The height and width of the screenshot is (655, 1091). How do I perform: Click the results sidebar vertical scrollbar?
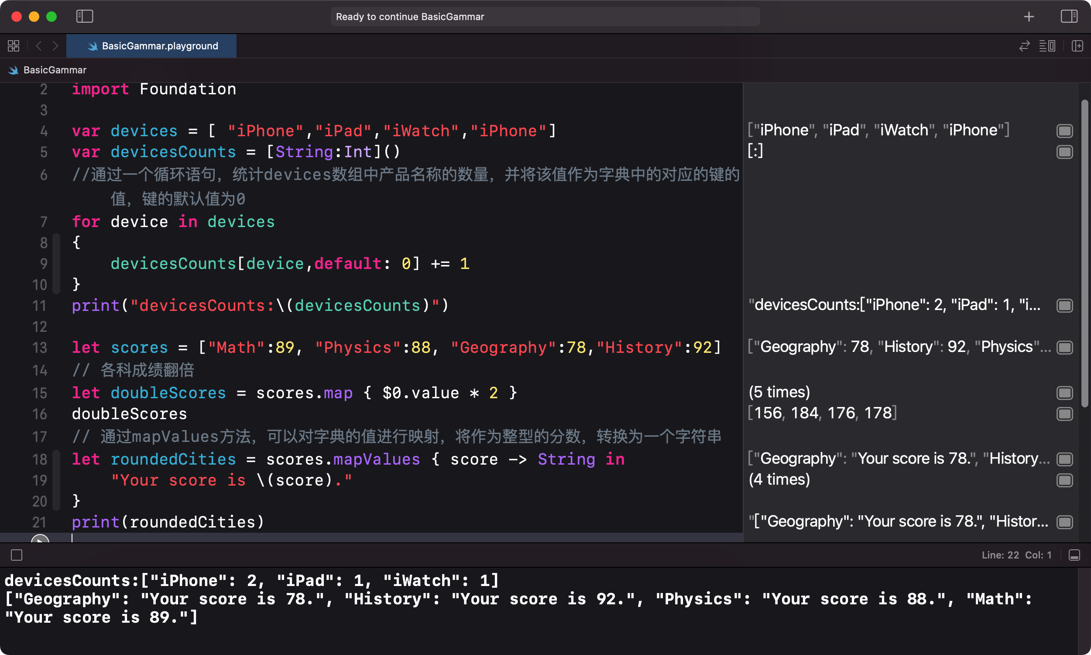coord(1084,254)
